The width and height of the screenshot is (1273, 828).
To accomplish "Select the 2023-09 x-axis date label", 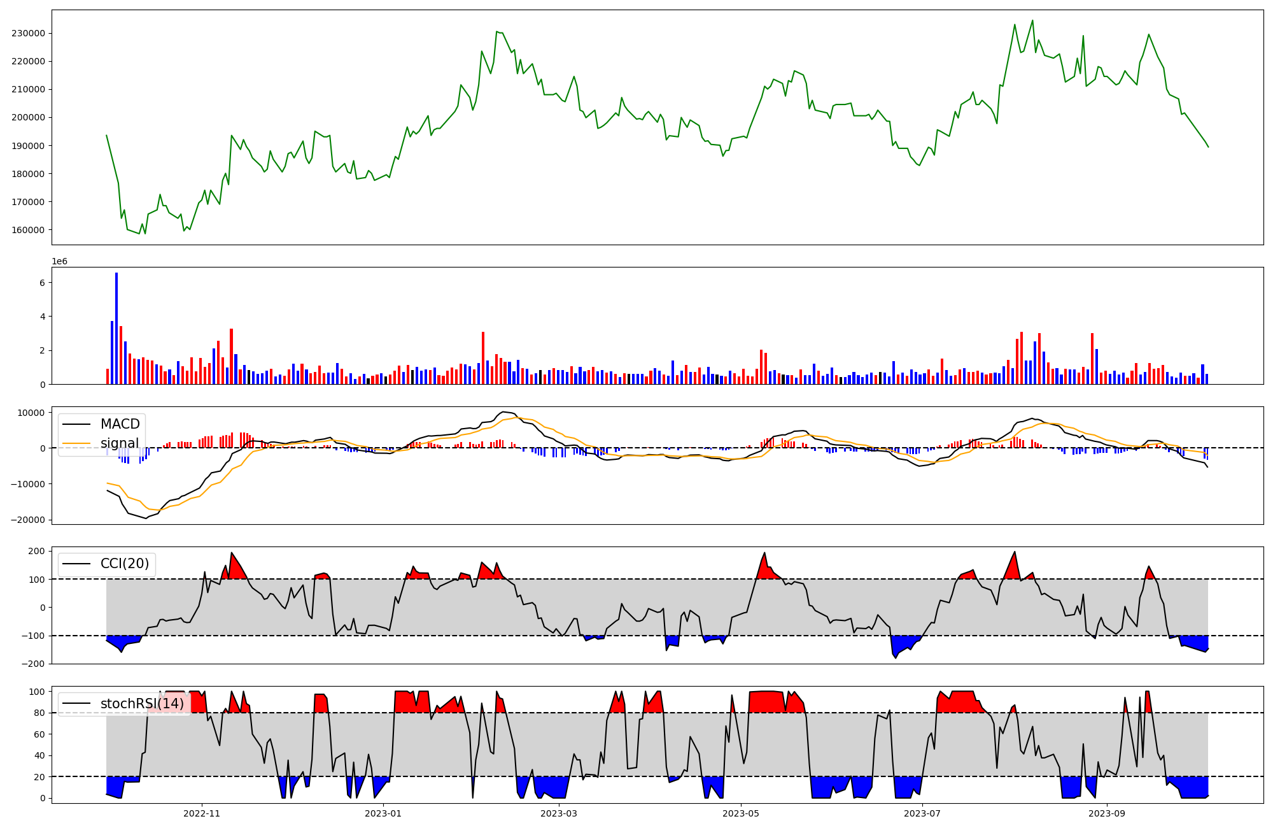I will point(1107,813).
